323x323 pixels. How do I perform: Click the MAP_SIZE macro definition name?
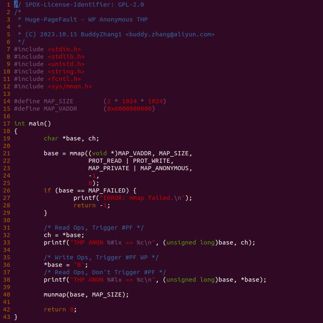click(x=58, y=101)
